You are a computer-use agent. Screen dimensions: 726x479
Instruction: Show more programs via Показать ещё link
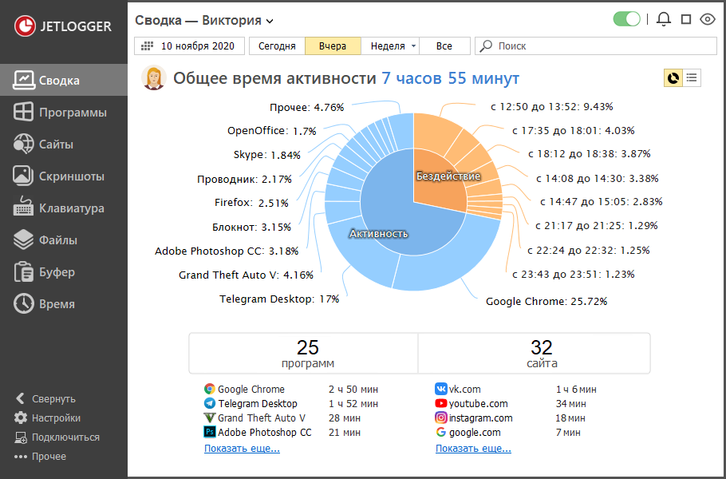241,448
